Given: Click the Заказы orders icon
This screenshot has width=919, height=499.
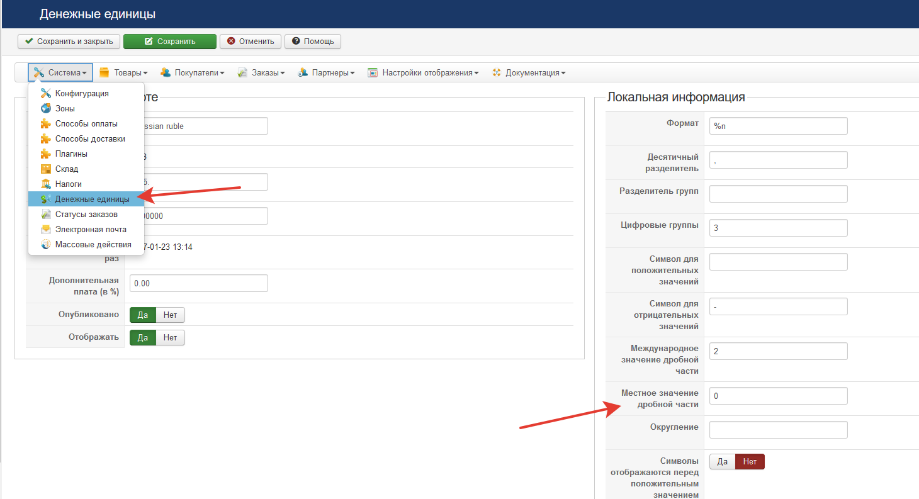Looking at the screenshot, I should [242, 72].
